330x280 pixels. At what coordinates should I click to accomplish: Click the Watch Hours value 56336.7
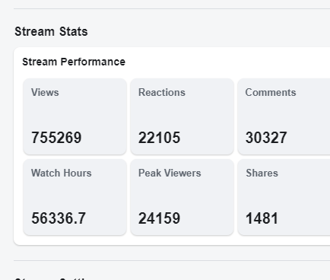[x=59, y=218]
